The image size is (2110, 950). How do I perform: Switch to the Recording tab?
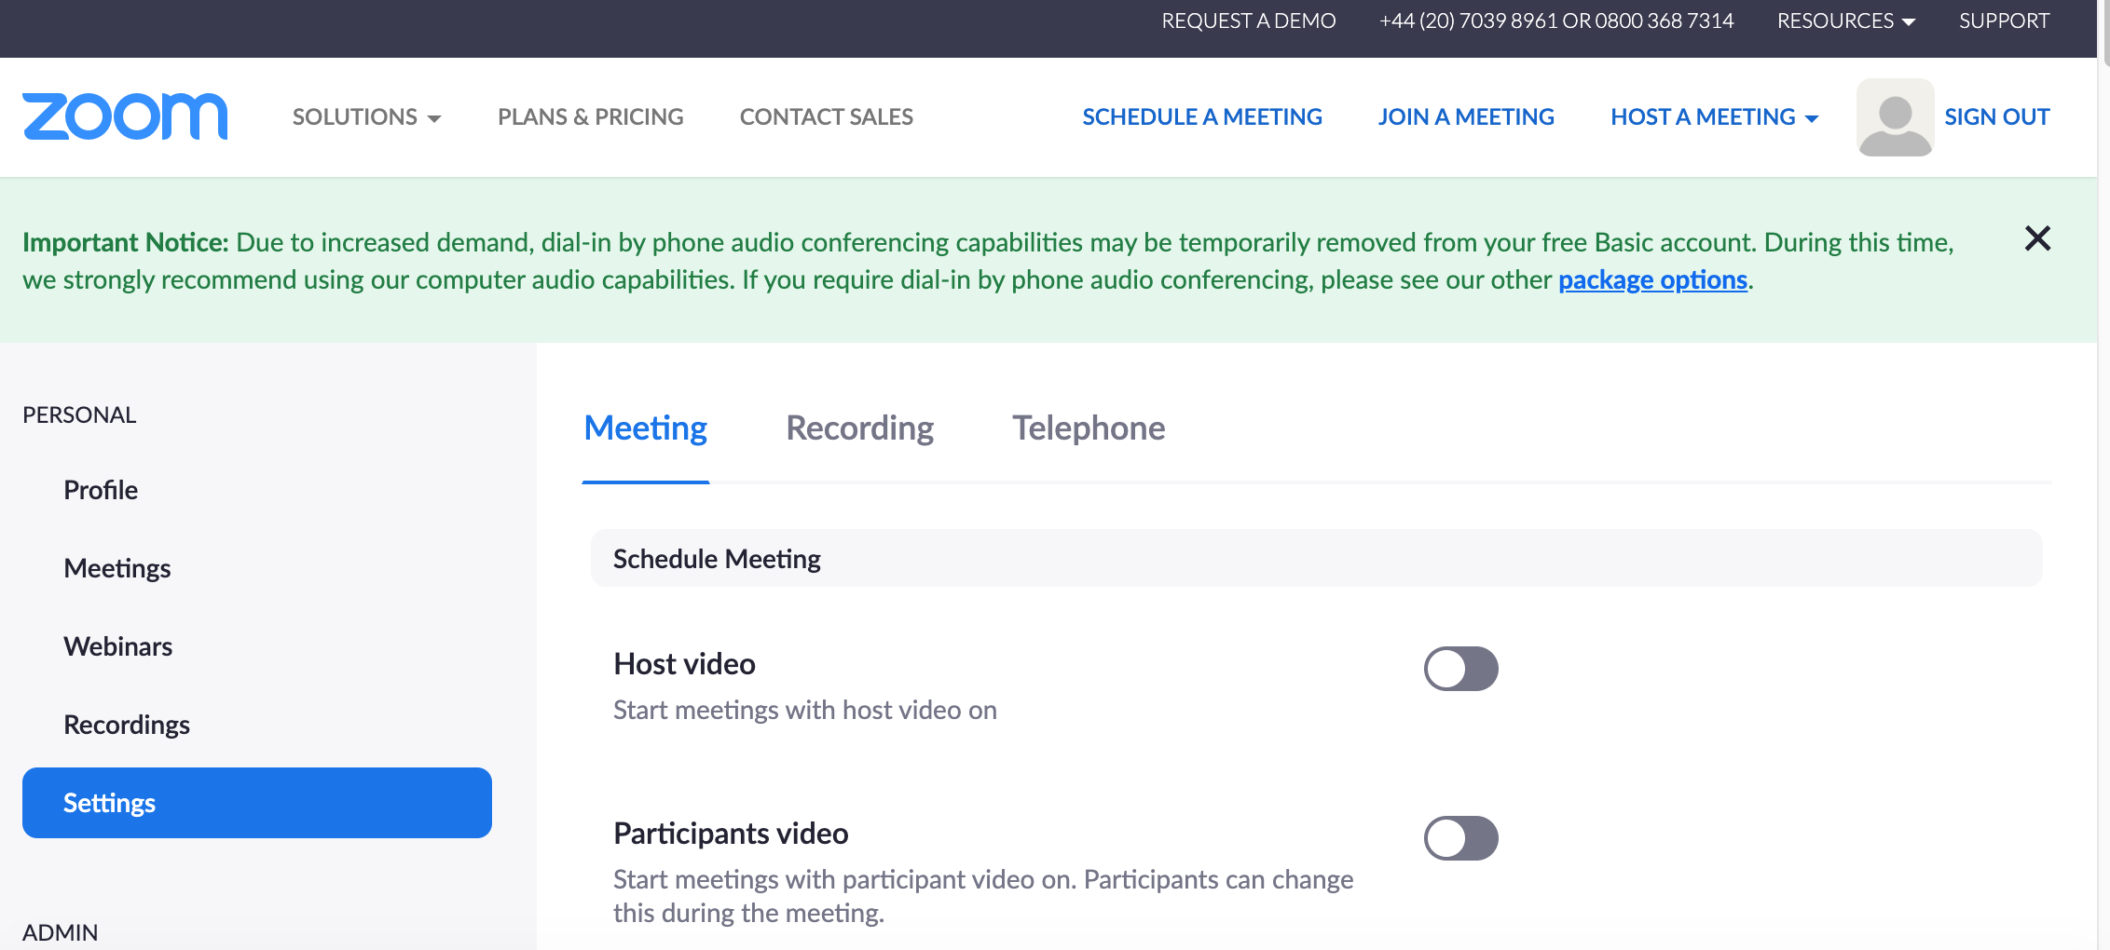859,428
